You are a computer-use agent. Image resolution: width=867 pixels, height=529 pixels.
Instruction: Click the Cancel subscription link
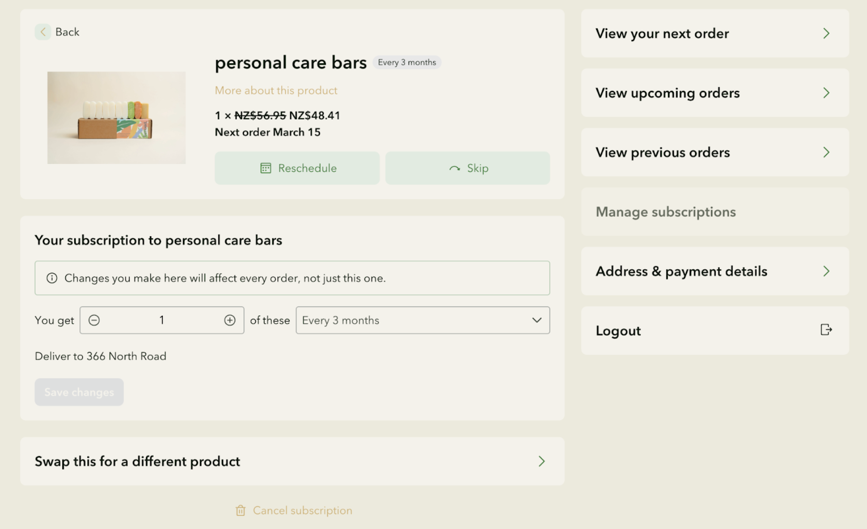coord(302,511)
